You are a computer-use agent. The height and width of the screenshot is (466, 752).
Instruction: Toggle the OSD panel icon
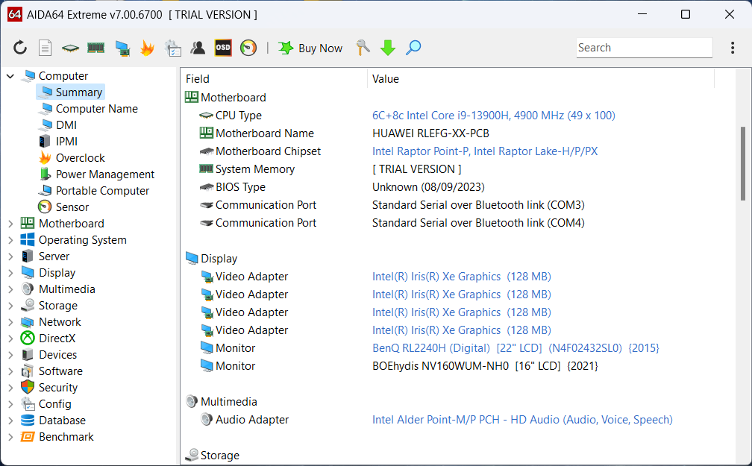223,48
